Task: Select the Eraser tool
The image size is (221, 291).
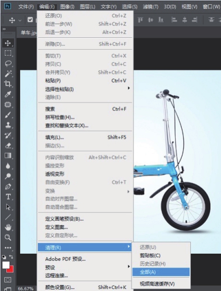Action: point(8,145)
